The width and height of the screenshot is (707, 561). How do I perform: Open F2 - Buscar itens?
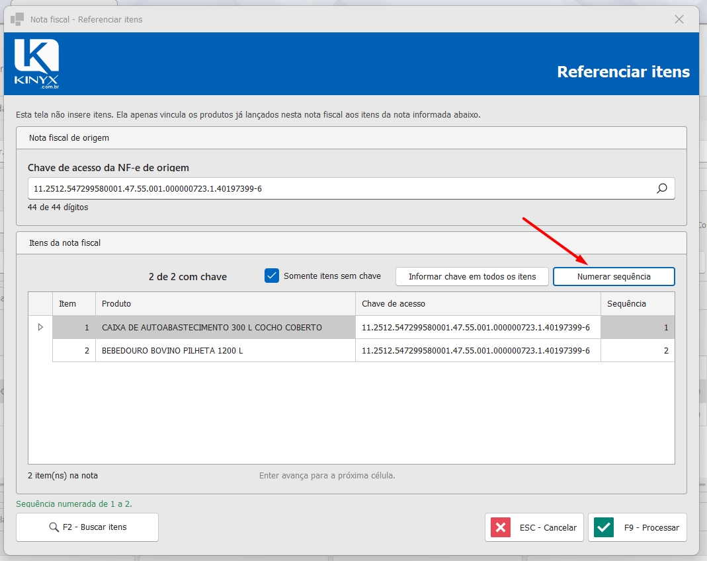coord(87,527)
